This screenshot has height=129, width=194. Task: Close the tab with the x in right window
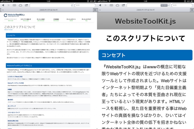pos(100,10)
